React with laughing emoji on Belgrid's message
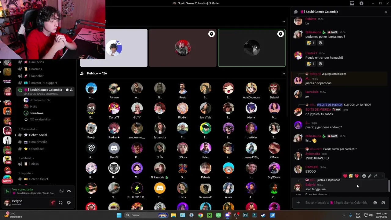391x220 pixels. point(351,176)
